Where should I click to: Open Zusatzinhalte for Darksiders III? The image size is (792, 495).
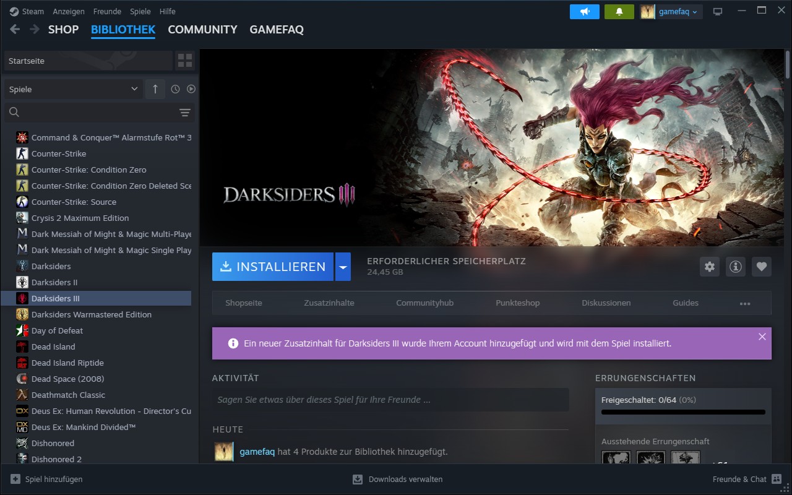(329, 303)
